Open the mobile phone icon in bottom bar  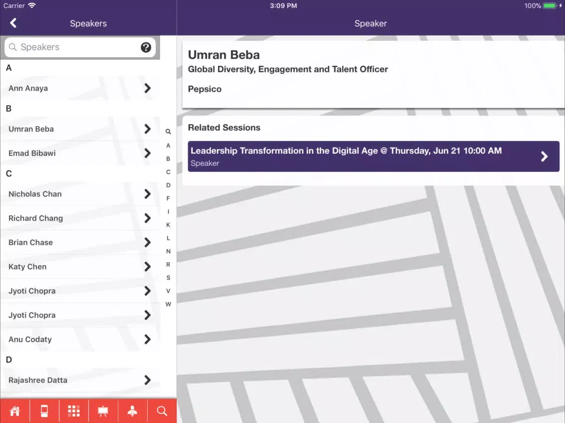[x=44, y=411]
